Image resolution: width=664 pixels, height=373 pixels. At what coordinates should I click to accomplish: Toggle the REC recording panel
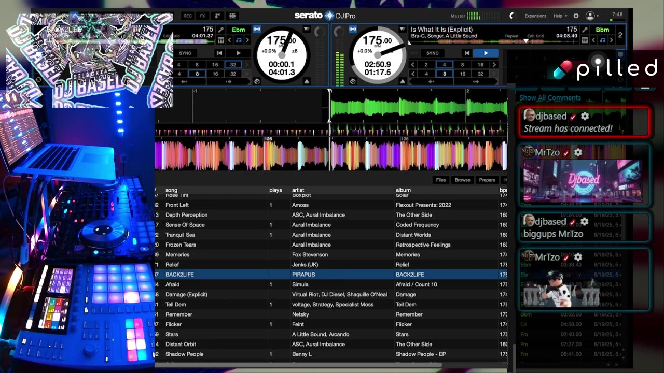187,16
